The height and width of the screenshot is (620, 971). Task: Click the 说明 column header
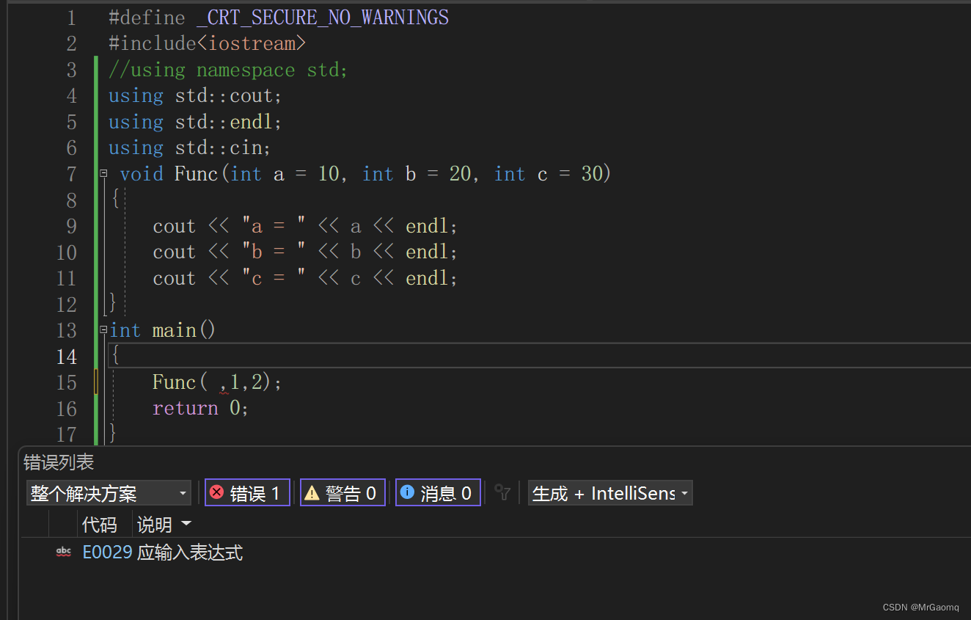coord(155,525)
